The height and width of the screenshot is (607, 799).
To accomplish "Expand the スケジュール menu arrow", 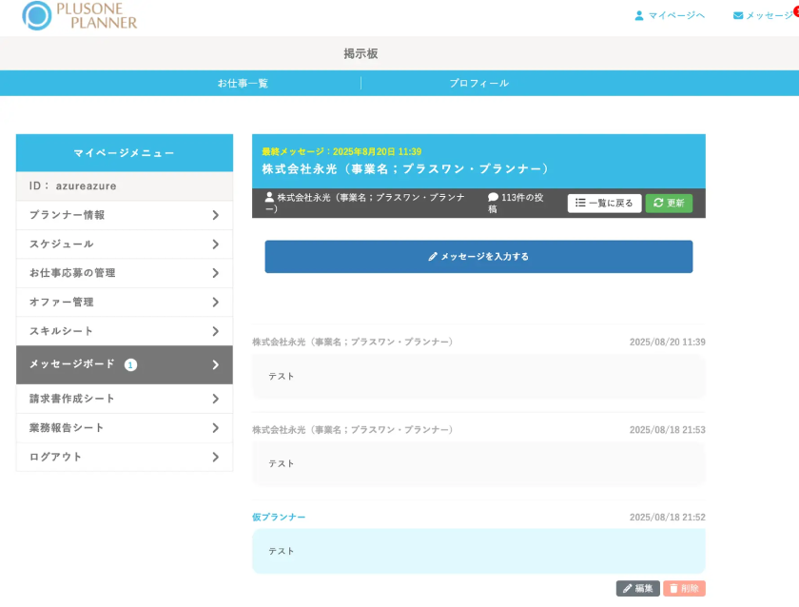I will [215, 245].
